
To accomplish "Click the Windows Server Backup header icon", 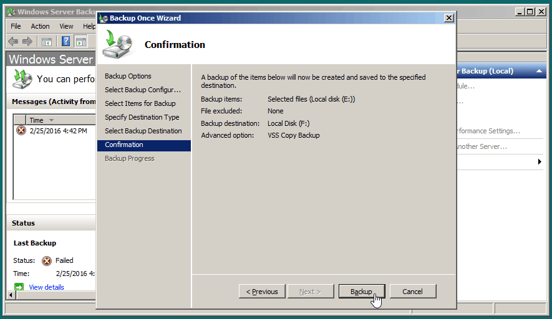I will 22,79.
